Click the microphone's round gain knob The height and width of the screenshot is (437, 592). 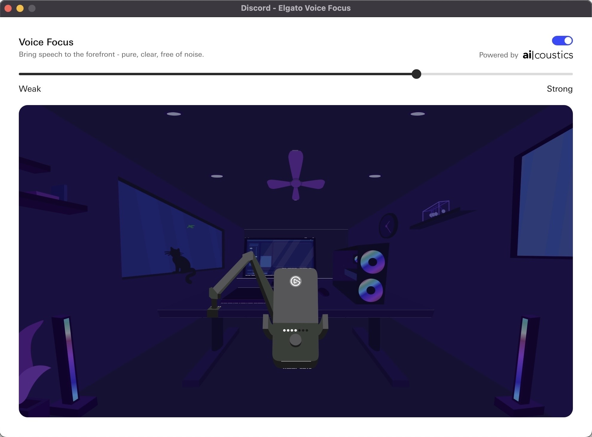click(x=296, y=340)
